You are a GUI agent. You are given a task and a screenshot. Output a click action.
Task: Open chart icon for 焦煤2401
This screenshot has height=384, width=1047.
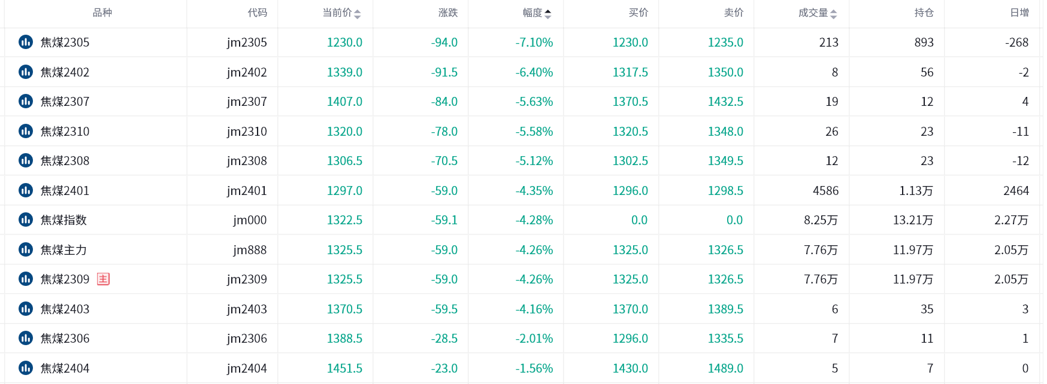coord(26,190)
